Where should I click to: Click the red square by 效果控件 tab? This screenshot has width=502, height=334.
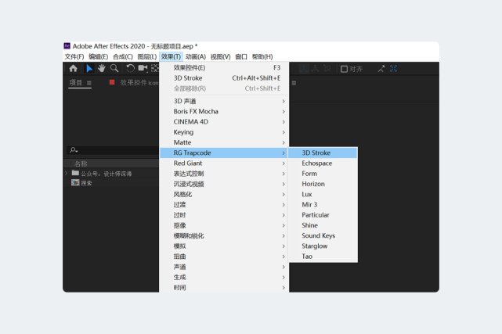(112, 82)
